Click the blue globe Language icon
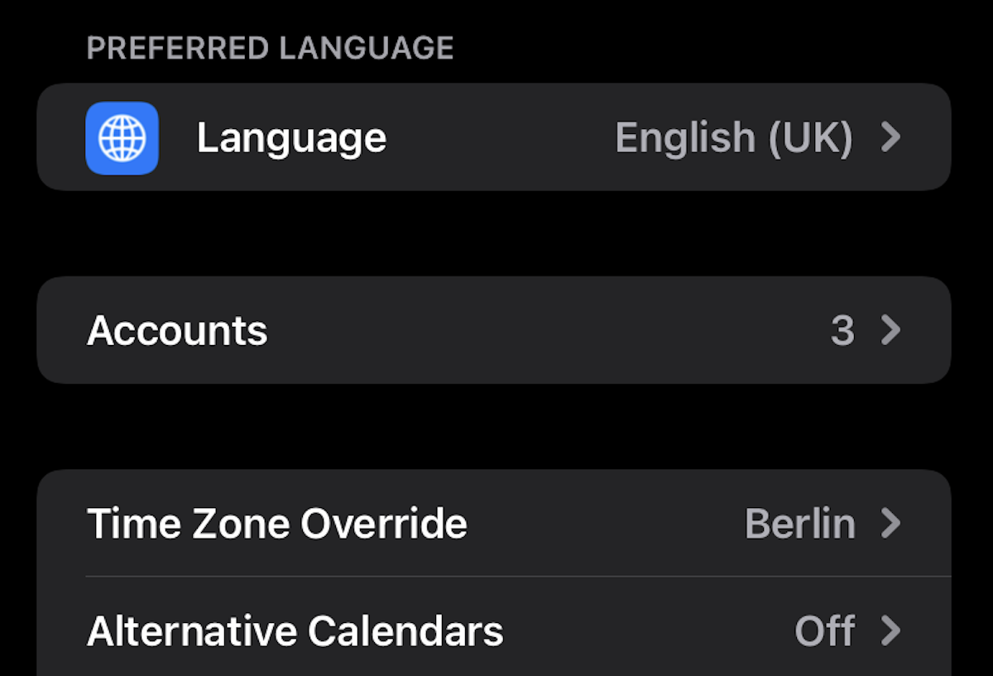The image size is (993, 676). (x=122, y=138)
